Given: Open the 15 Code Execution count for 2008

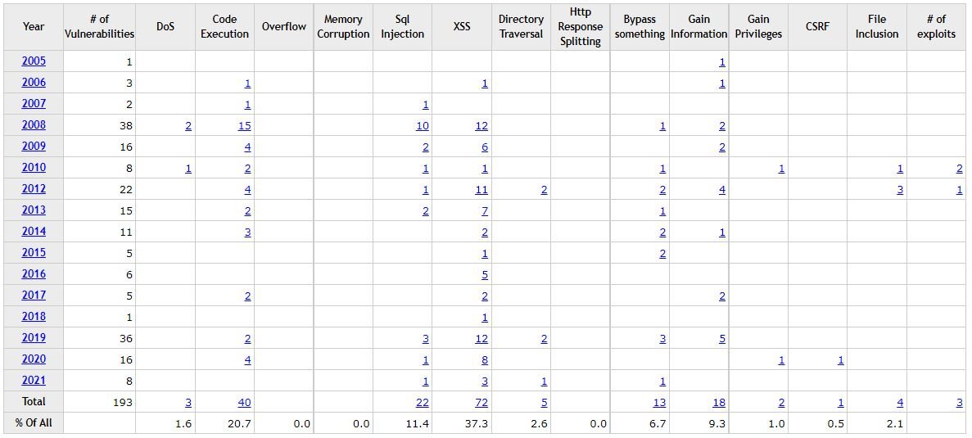Looking at the screenshot, I should (244, 126).
